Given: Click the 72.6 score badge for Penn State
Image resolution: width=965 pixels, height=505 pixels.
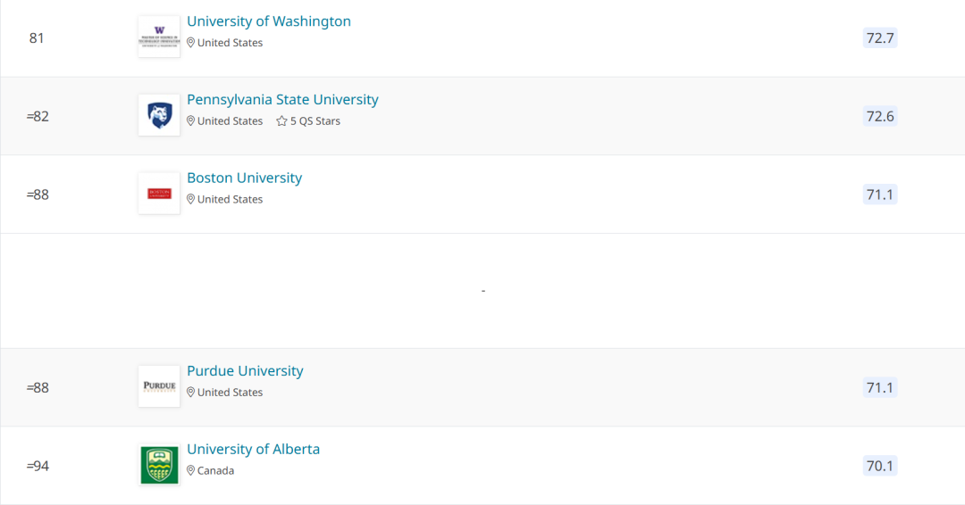Looking at the screenshot, I should pos(880,116).
